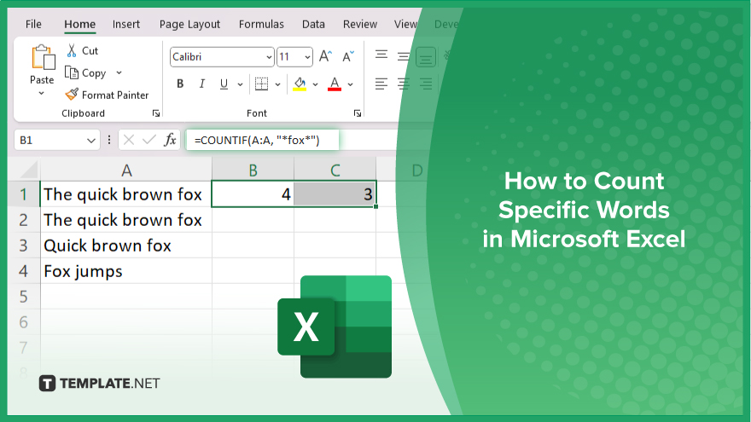Align text right icon
The width and height of the screenshot is (751, 422).
tap(425, 84)
